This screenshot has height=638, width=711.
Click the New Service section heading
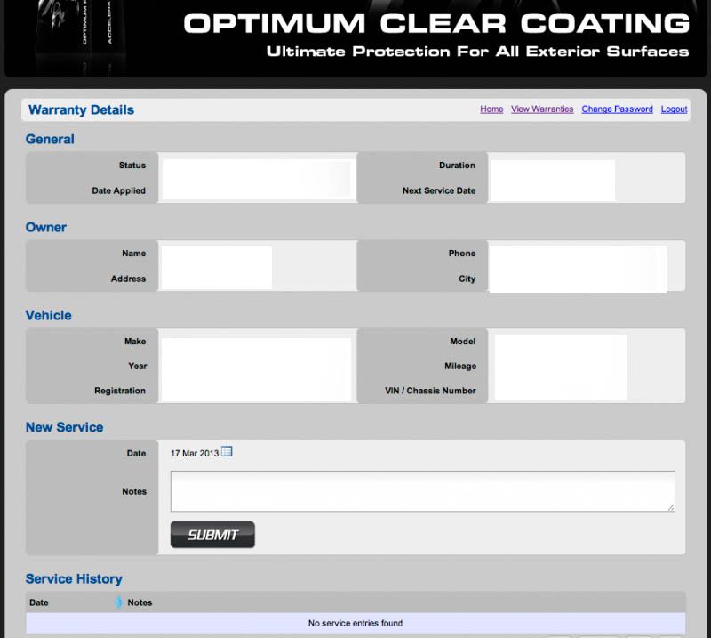point(64,427)
